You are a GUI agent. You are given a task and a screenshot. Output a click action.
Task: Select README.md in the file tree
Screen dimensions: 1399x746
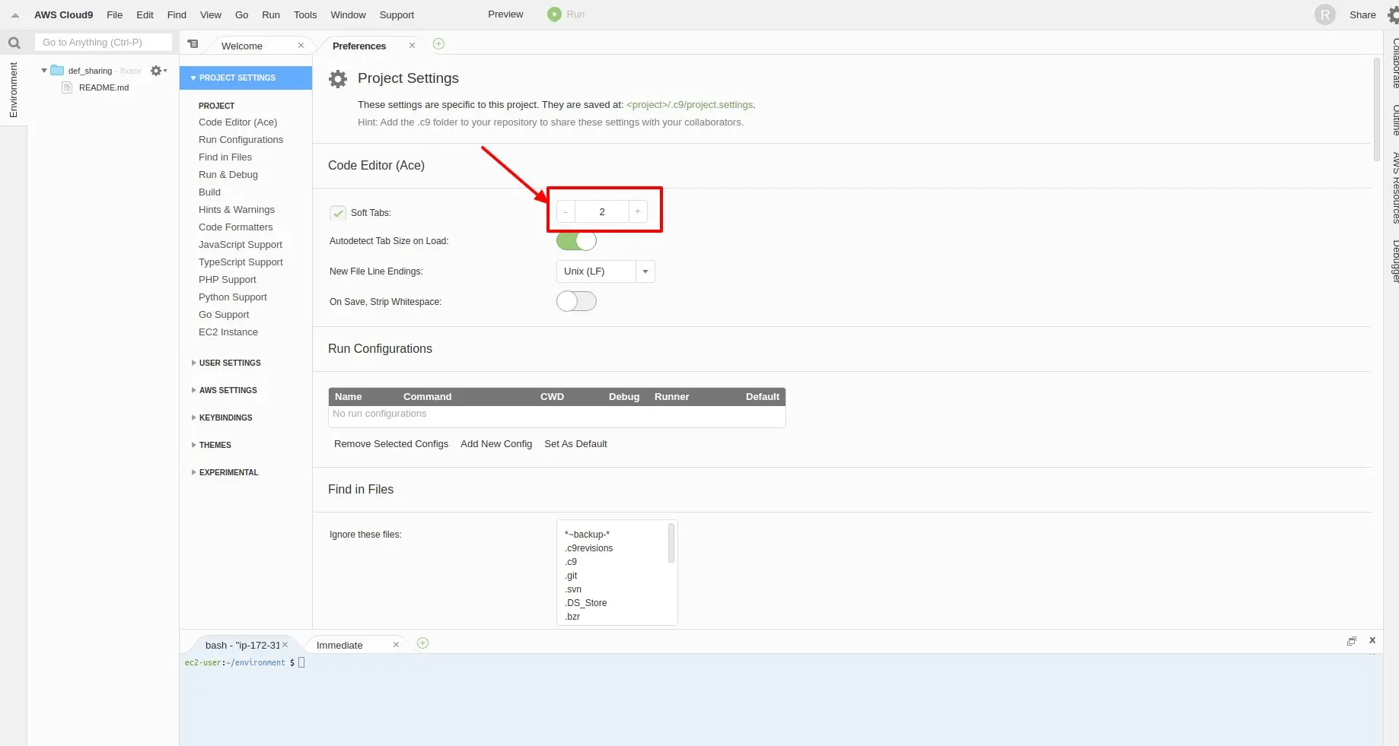pyautogui.click(x=104, y=87)
